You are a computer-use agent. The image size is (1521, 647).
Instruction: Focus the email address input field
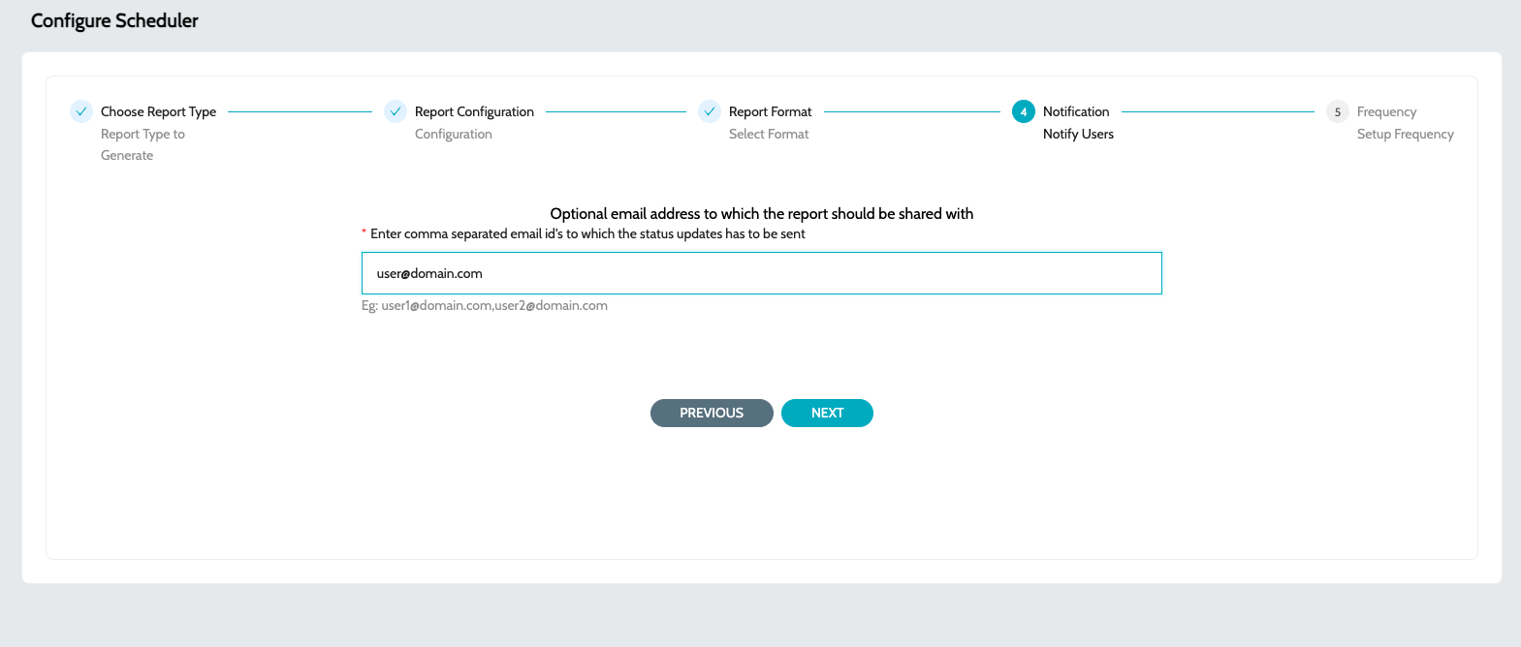click(762, 273)
